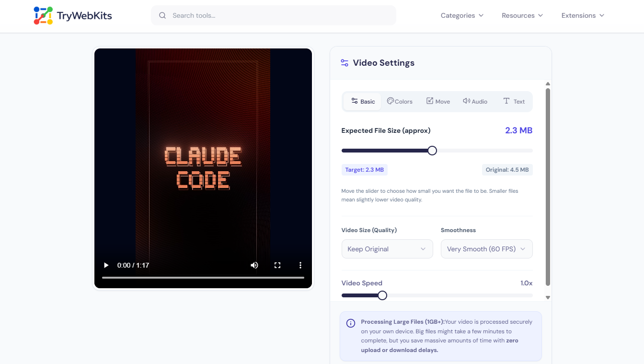Image resolution: width=644 pixels, height=364 pixels.
Task: Adjust the Expected File Size slider handle
Action: (x=432, y=150)
